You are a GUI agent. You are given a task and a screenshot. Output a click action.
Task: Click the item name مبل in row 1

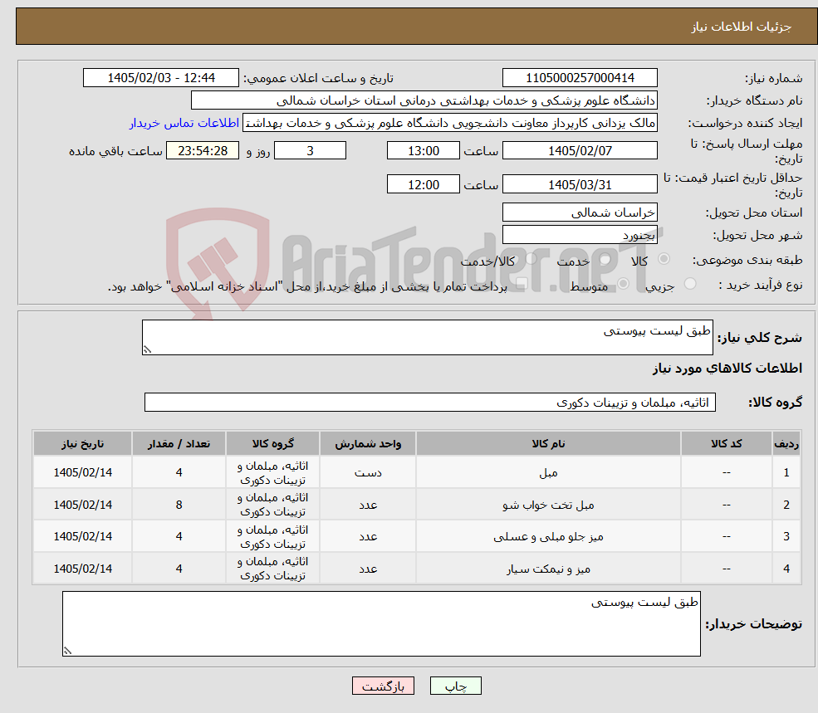(548, 472)
